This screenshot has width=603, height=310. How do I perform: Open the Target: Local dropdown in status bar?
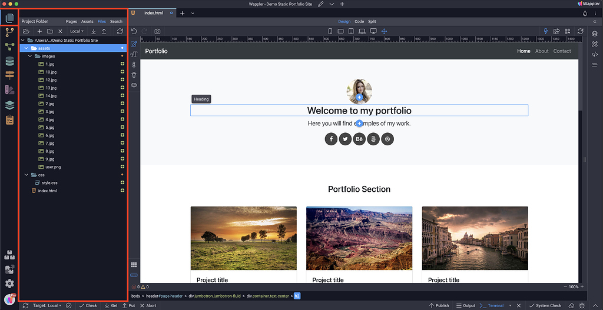[47, 306]
